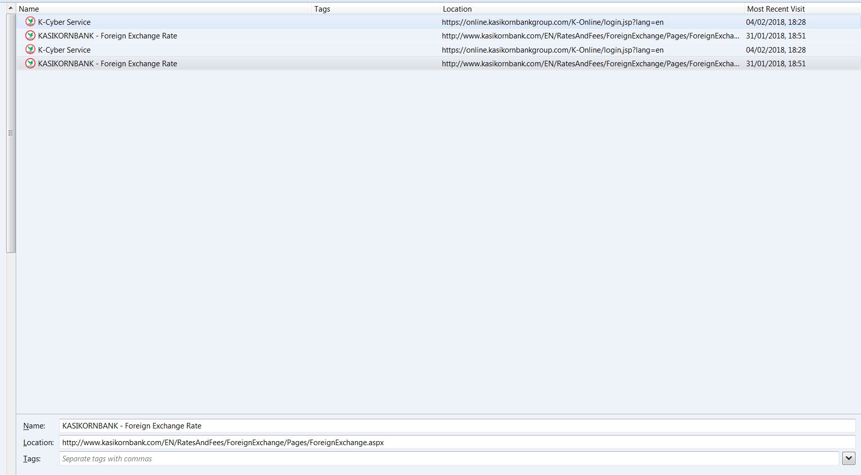Click the favicon of the topmost K-Cyber Service row
861x475 pixels.
tap(30, 22)
